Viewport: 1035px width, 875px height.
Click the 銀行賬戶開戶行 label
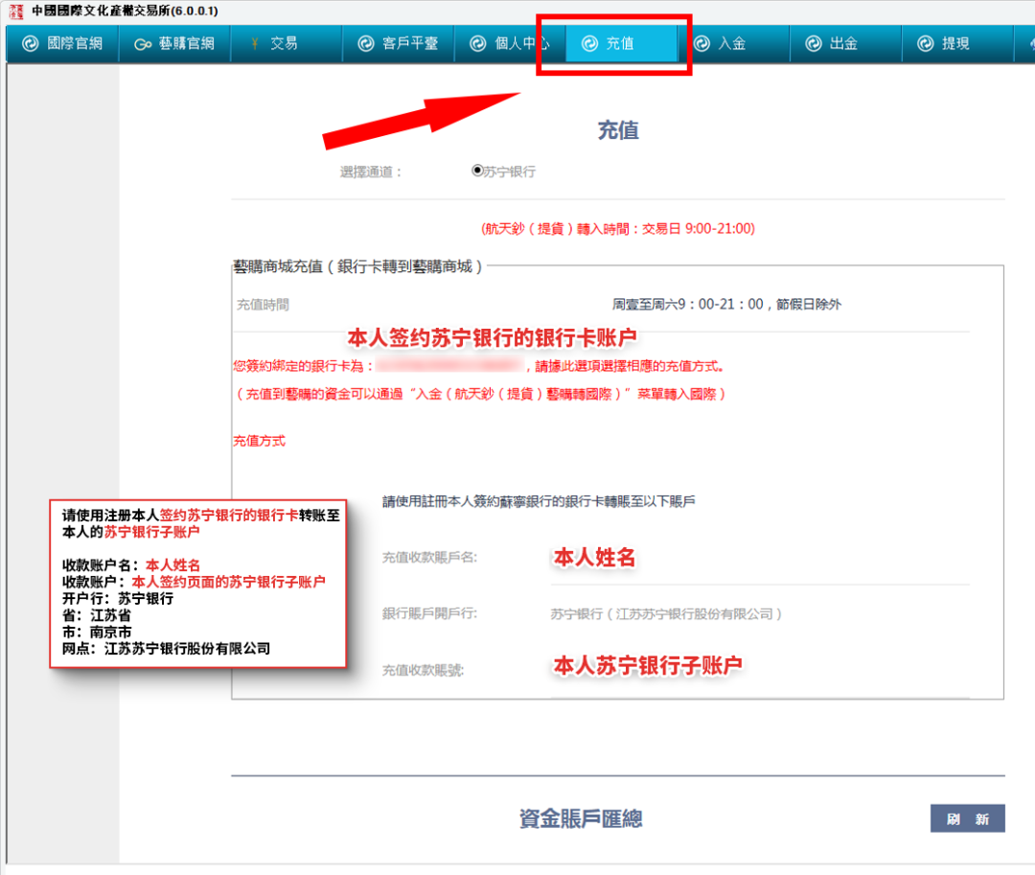pyautogui.click(x=429, y=613)
